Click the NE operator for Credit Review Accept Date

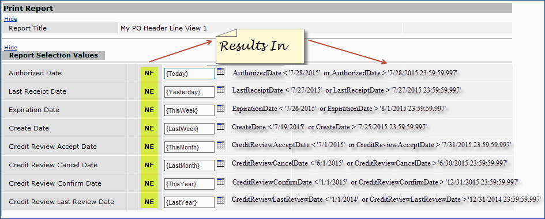(x=149, y=147)
